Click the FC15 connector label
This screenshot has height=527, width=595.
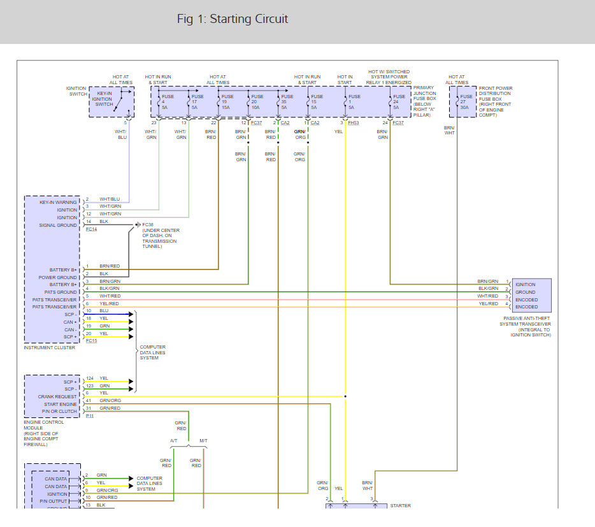[x=91, y=340]
